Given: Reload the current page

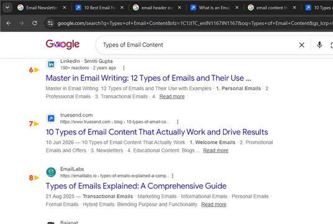Looking at the screenshot, I should 35,23.
